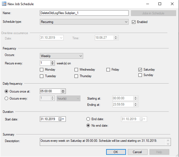Close the New Job Schedule dialog
The width and height of the screenshot is (179, 157).
171,4
